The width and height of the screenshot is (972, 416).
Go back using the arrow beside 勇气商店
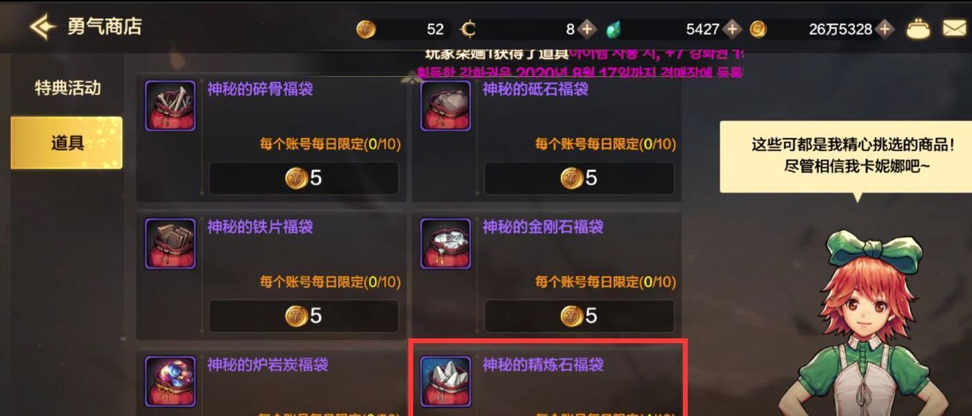coord(42,27)
